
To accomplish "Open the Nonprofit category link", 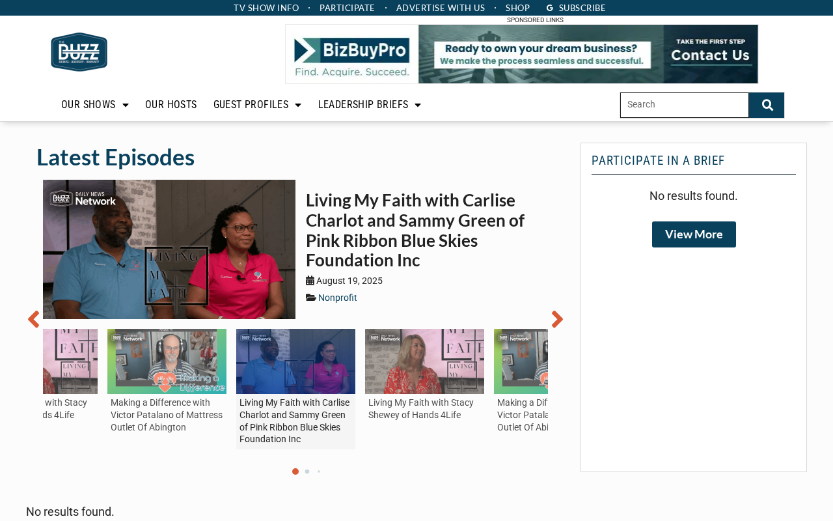I will (x=338, y=298).
